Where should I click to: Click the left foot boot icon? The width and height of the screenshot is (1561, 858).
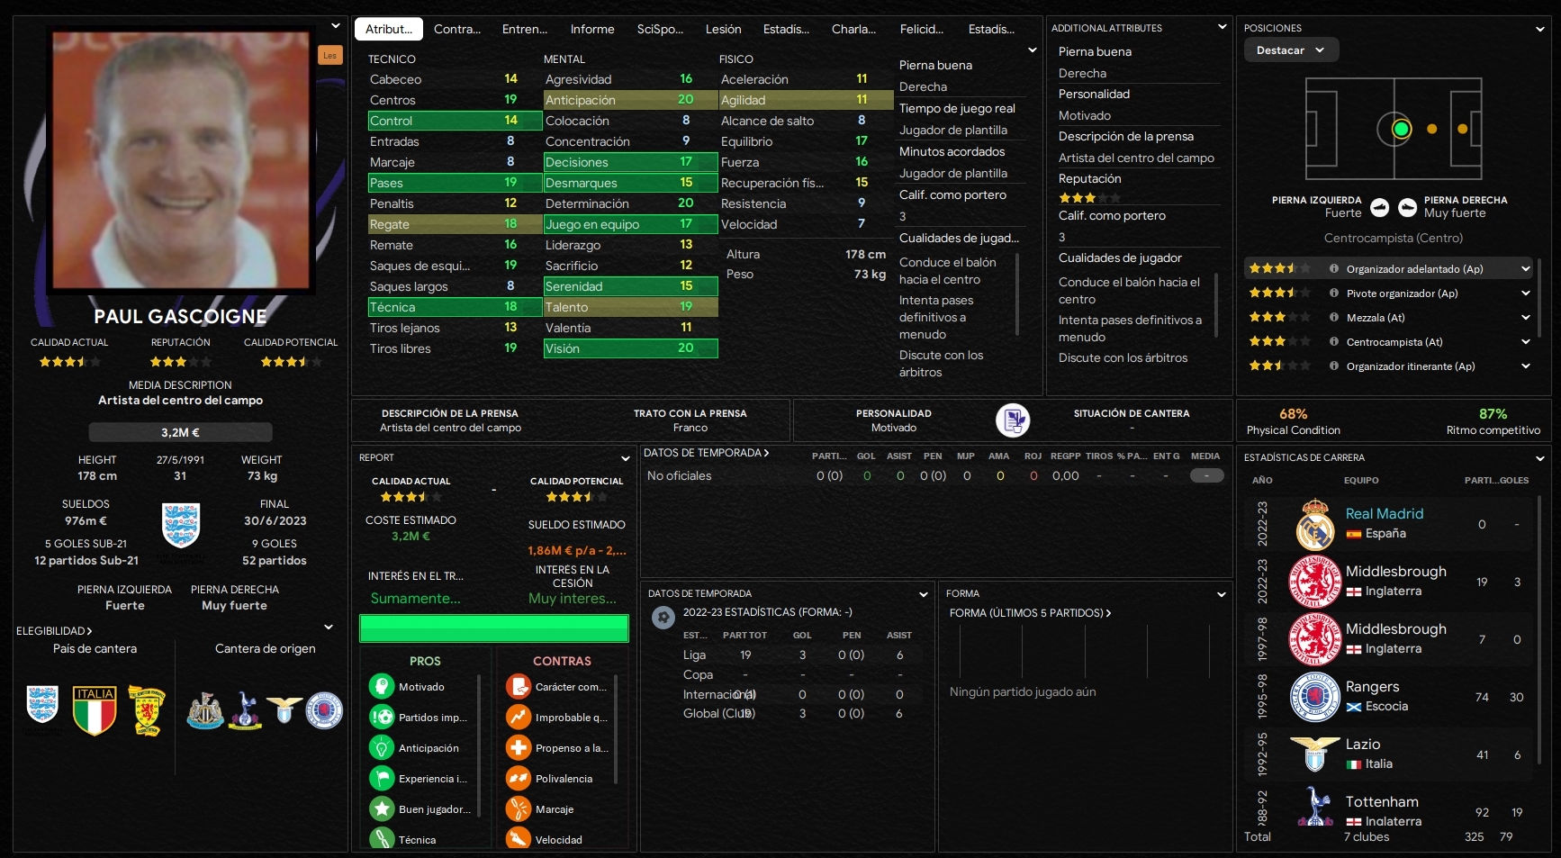1379,208
